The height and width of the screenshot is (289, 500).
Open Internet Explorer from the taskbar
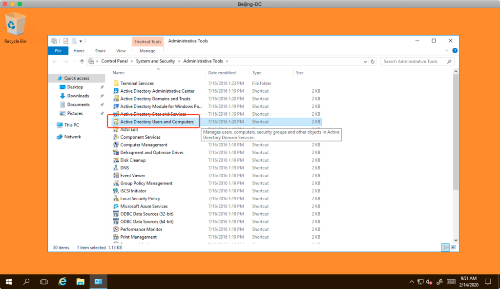(x=62, y=282)
